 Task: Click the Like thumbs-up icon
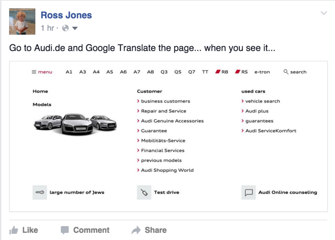coord(14,230)
